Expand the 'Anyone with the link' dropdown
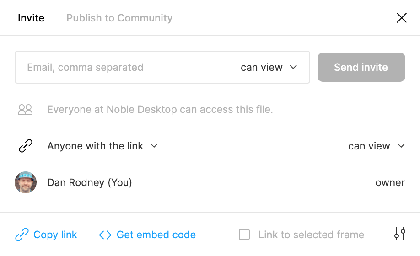The image size is (420, 256). pyautogui.click(x=102, y=146)
